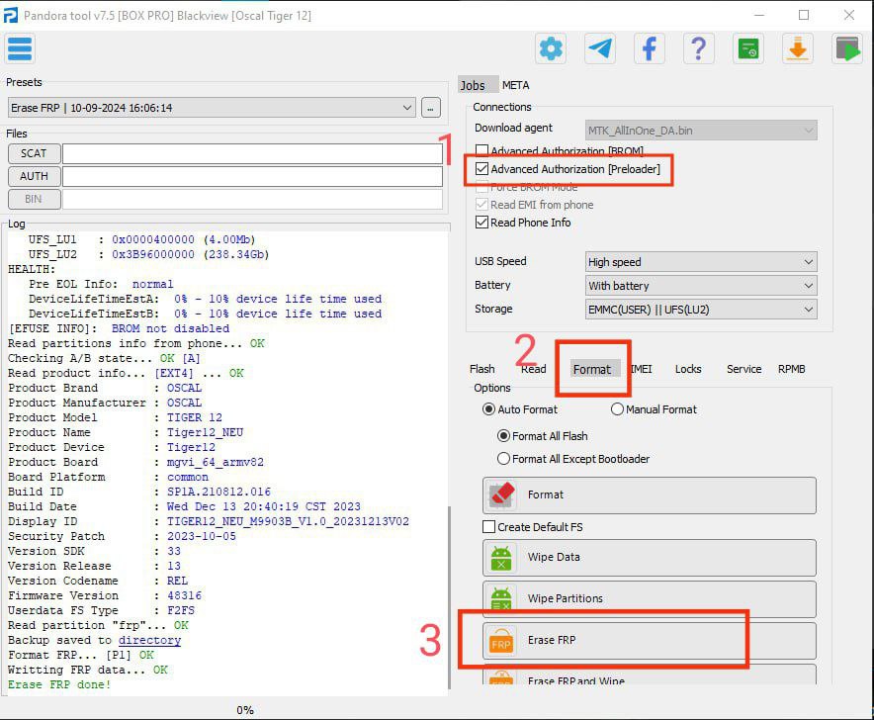This screenshot has width=874, height=720.
Task: Open the Facebook page icon
Action: [649, 48]
